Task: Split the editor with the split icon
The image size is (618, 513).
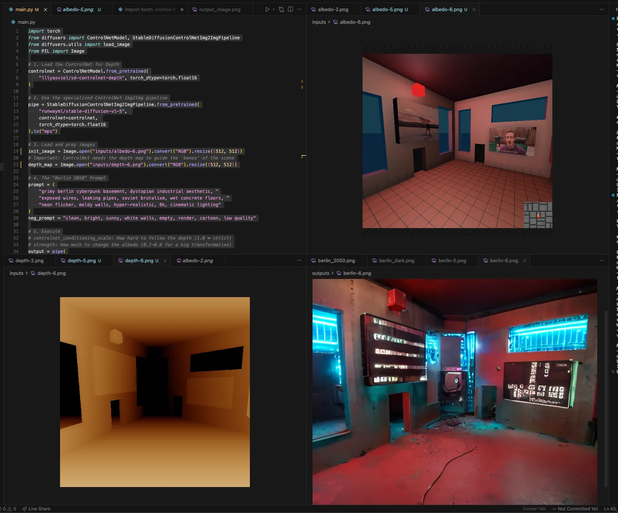Action: pyautogui.click(x=290, y=9)
